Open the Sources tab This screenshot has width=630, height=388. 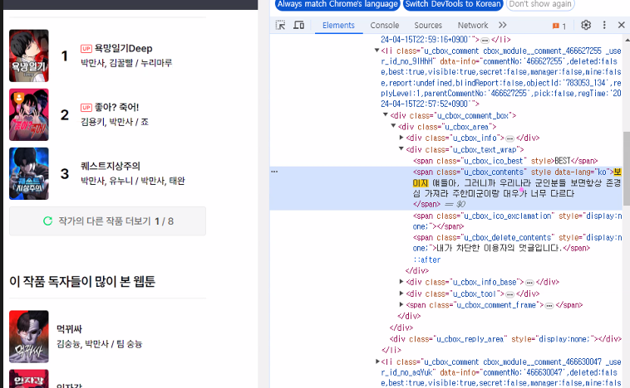point(428,25)
